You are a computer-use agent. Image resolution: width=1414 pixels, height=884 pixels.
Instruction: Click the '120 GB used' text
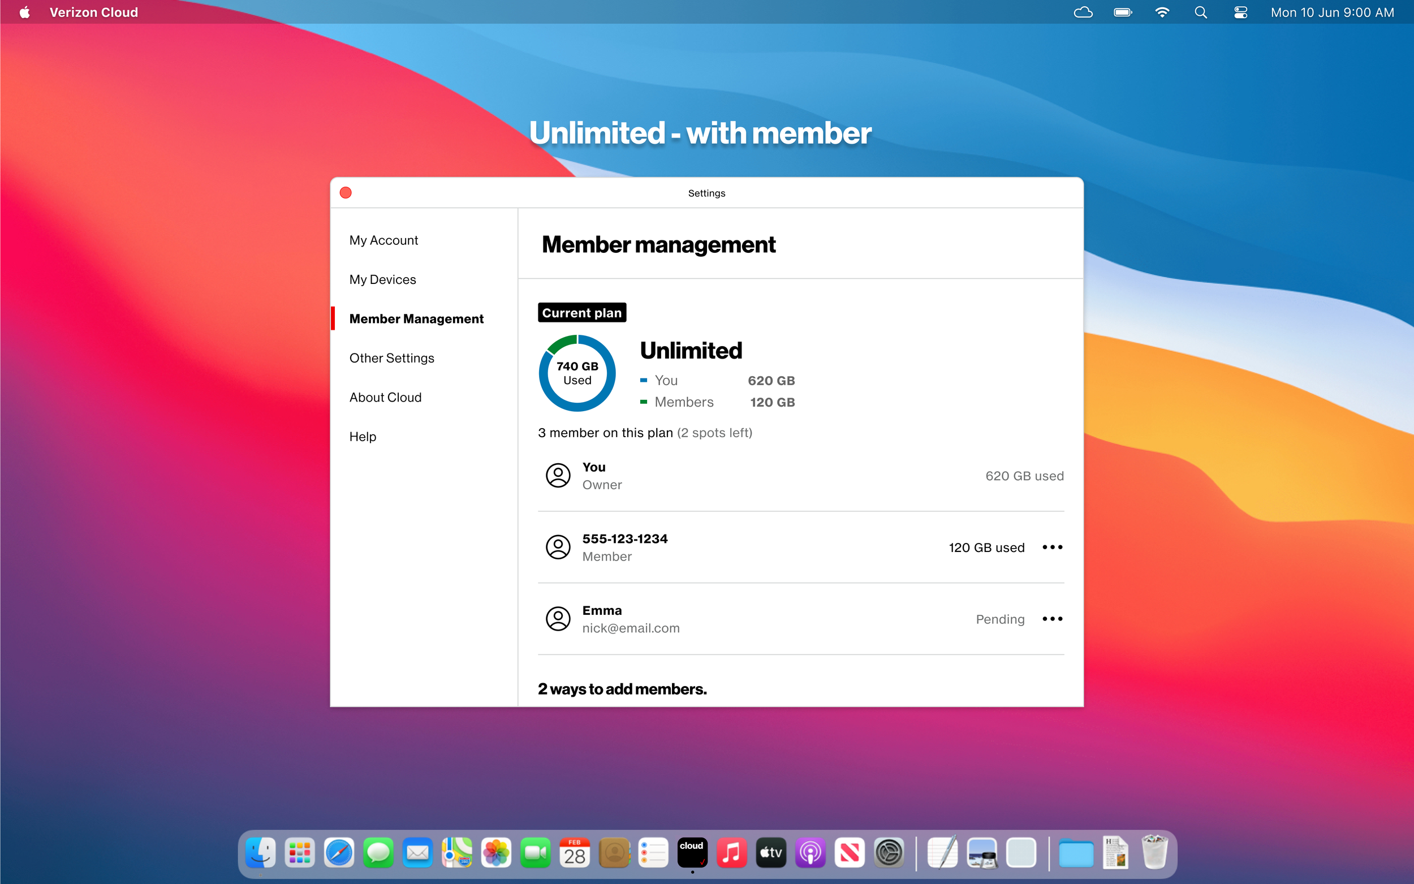986,547
